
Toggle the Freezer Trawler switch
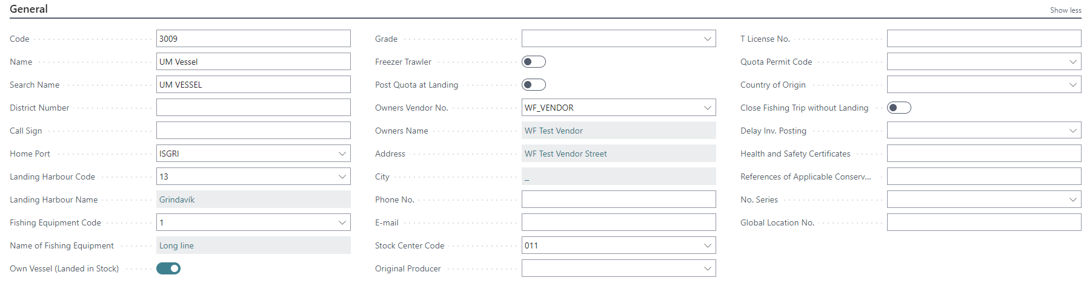pos(534,62)
